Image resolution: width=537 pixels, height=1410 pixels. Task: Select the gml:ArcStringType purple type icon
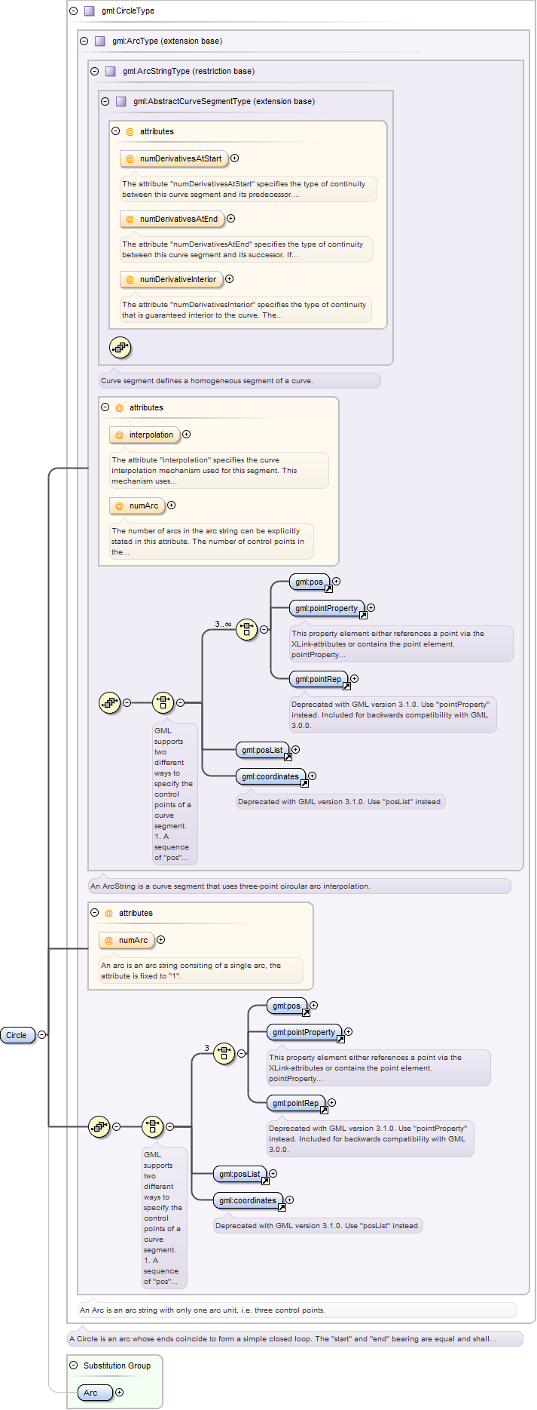coord(111,72)
